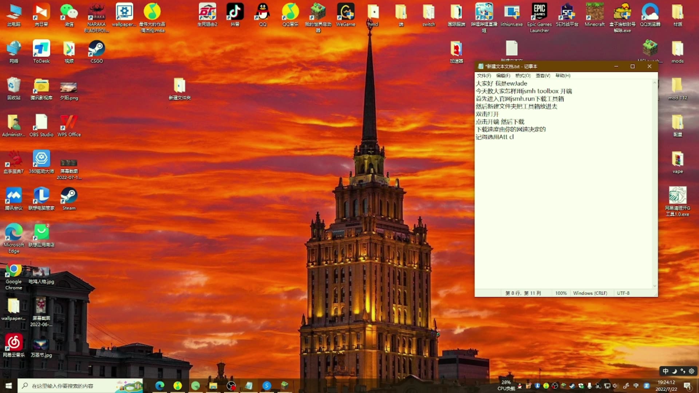This screenshot has width=699, height=393.
Task: Open the switch folder on desktop
Action: 429,15
